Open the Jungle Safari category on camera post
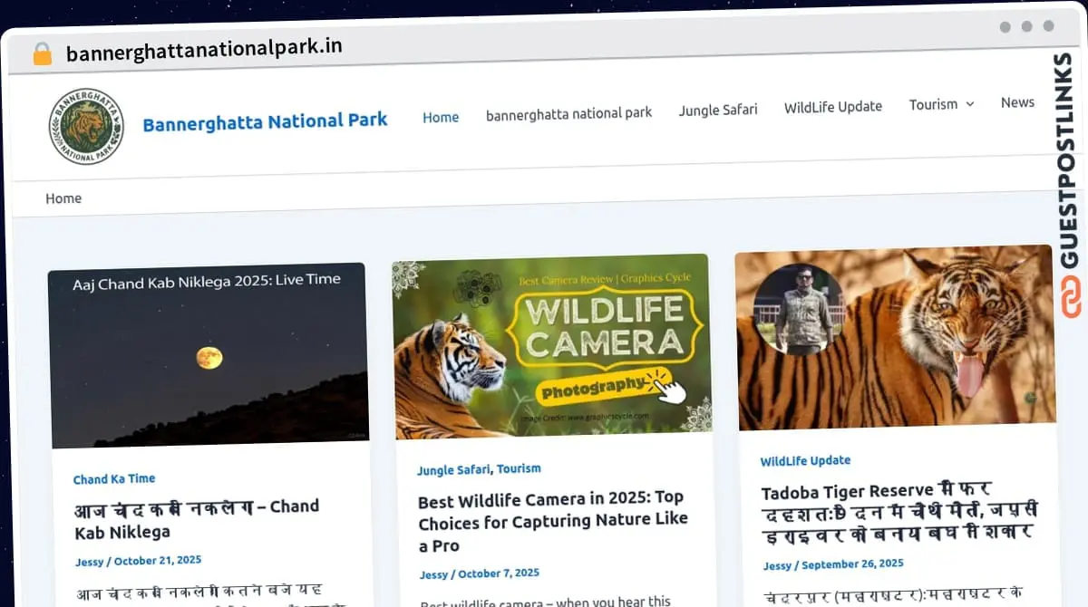Screen dimensions: 1088x607 click(454, 470)
